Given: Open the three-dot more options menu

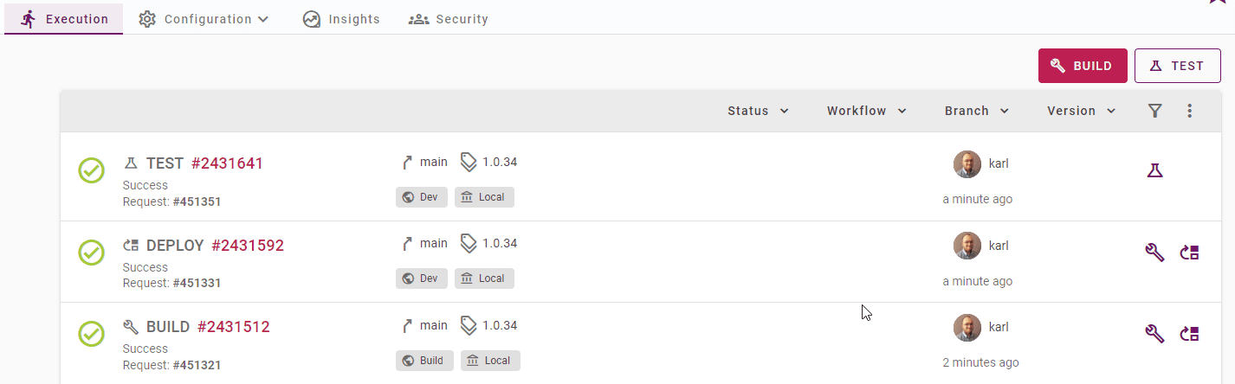Looking at the screenshot, I should [x=1189, y=111].
